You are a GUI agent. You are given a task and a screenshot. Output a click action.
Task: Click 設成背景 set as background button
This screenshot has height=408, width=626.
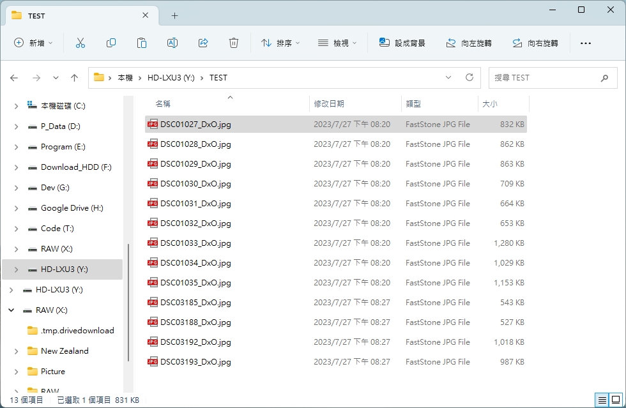pyautogui.click(x=402, y=43)
